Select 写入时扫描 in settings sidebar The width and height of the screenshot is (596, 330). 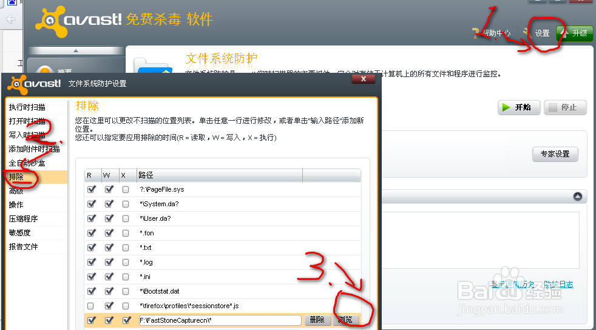click(27, 135)
